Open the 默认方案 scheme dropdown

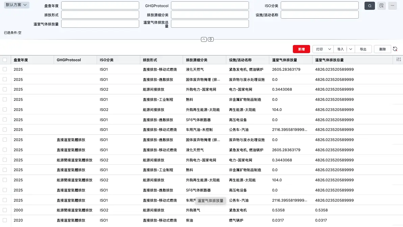point(16,5)
